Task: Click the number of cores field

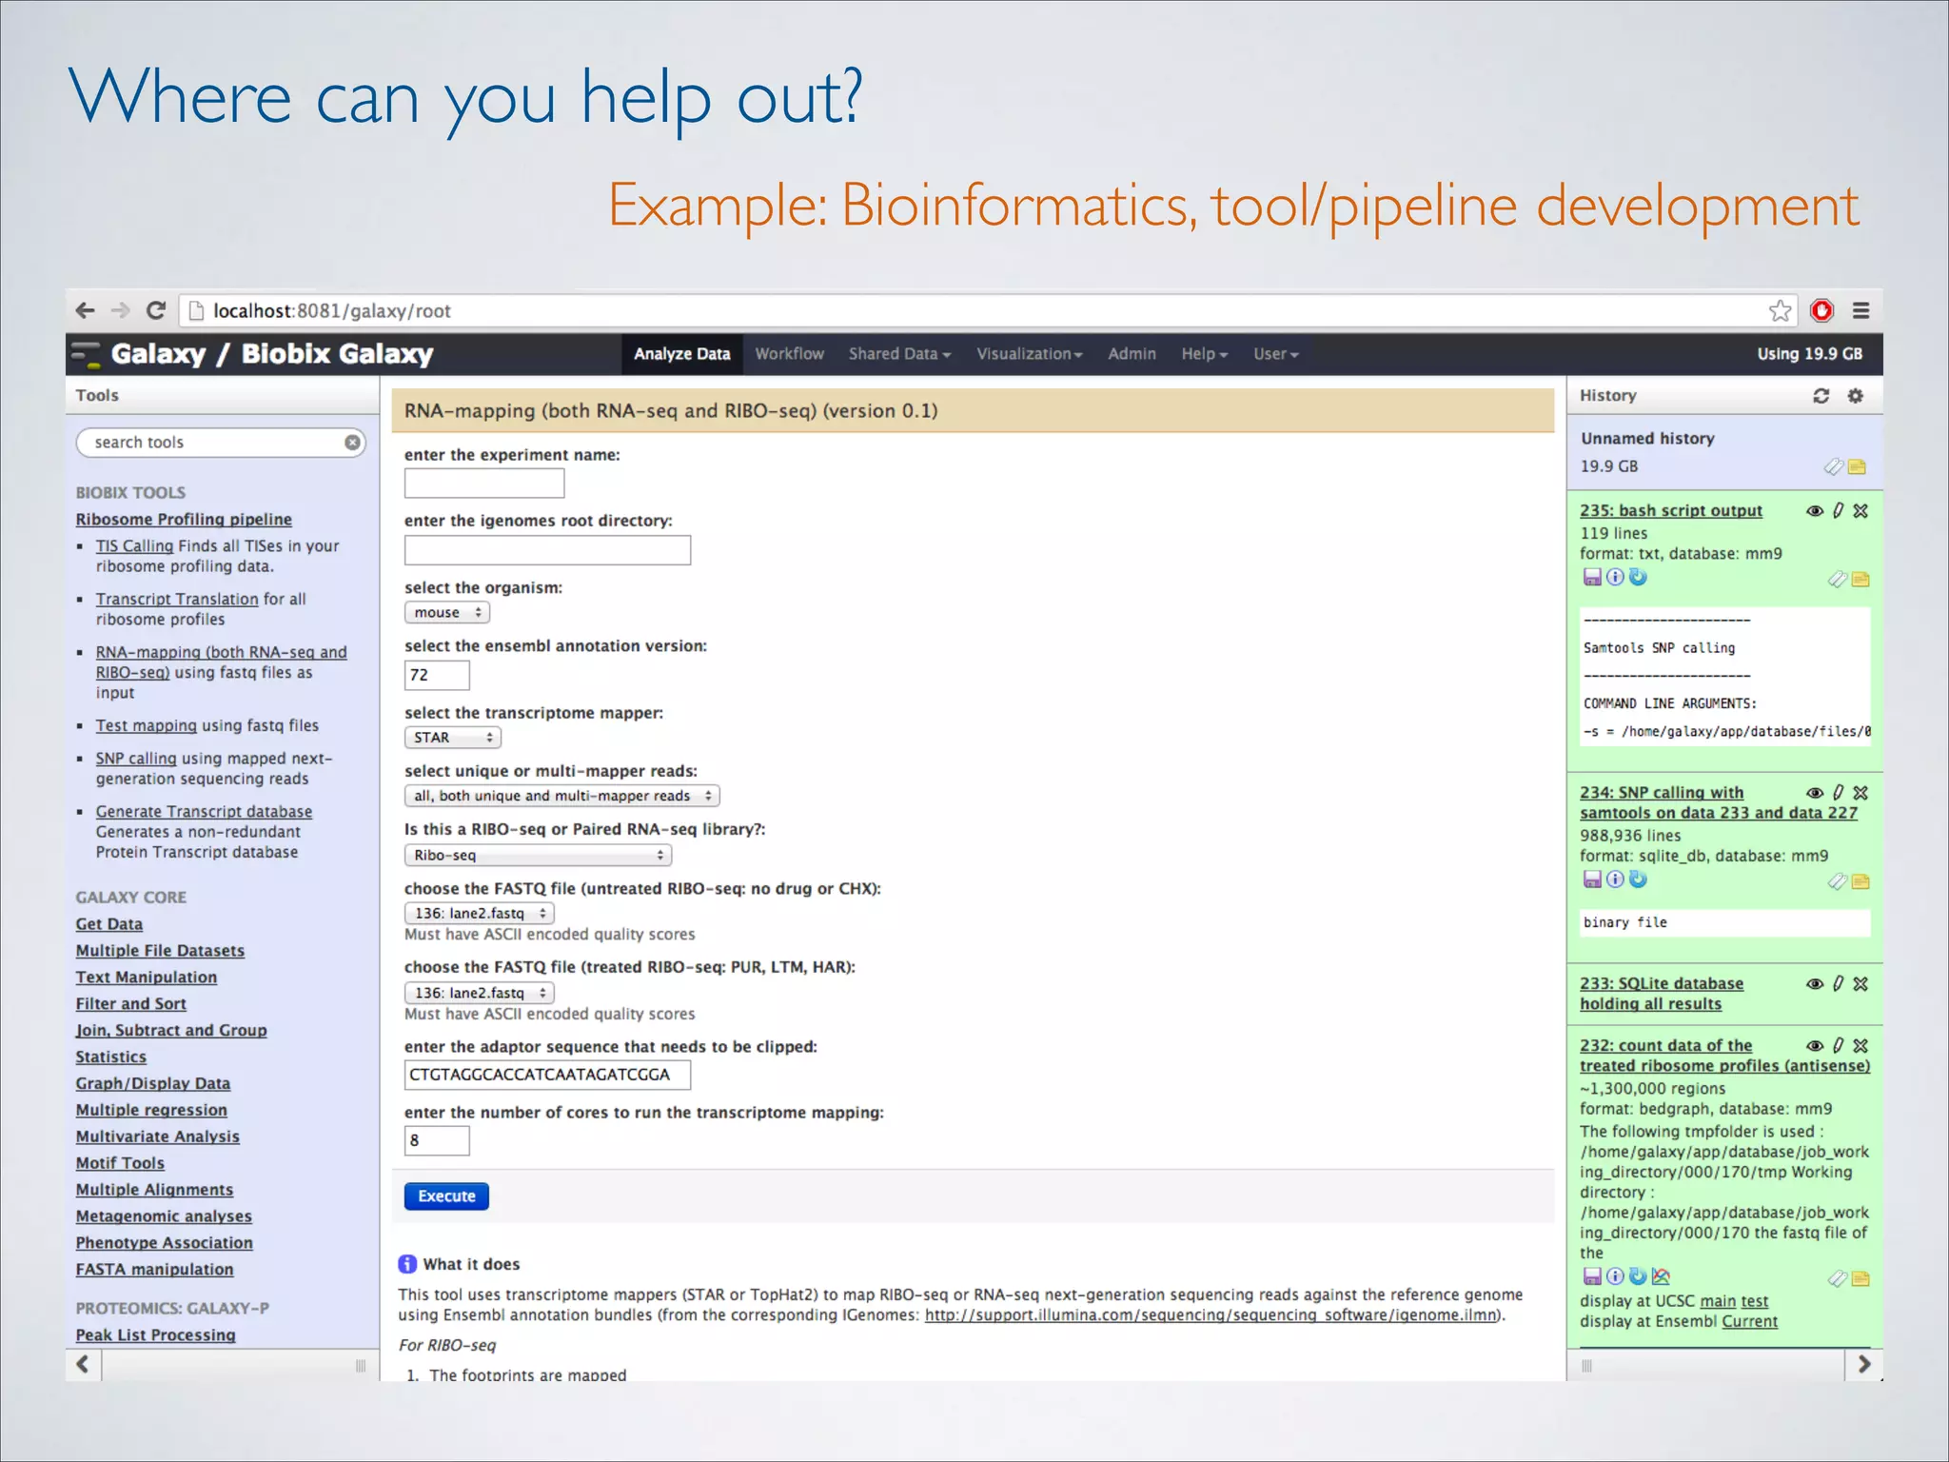Action: point(437,1140)
